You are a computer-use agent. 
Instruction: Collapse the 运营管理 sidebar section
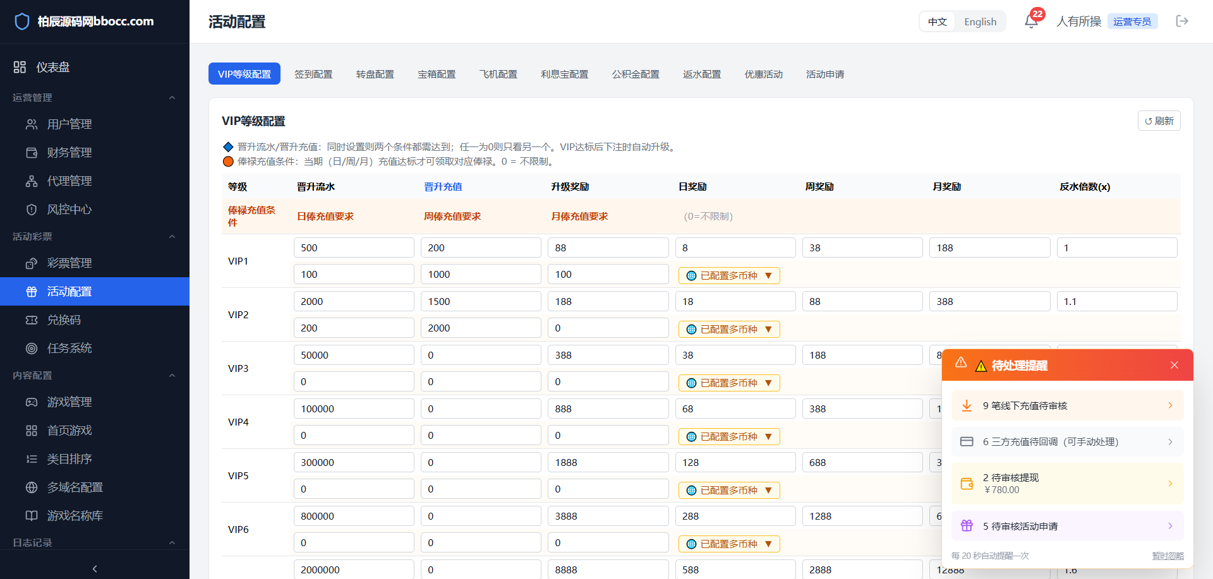point(172,97)
